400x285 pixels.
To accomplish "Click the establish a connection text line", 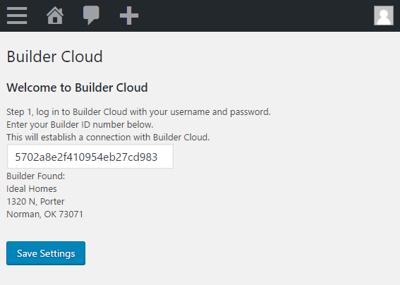I will (x=108, y=138).
